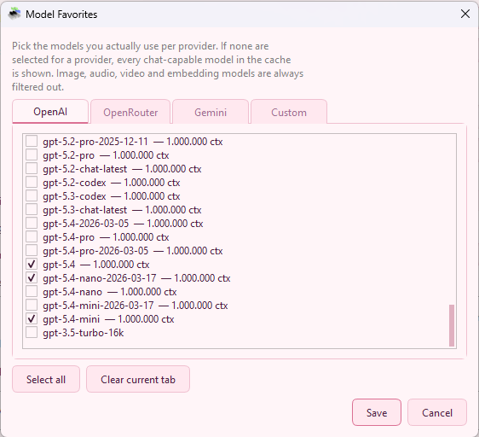
Task: Click the Model Favorites app icon
Action: coord(14,14)
